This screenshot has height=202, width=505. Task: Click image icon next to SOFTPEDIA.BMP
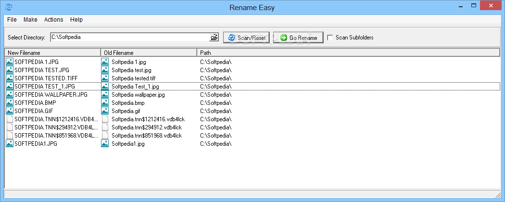click(10, 102)
